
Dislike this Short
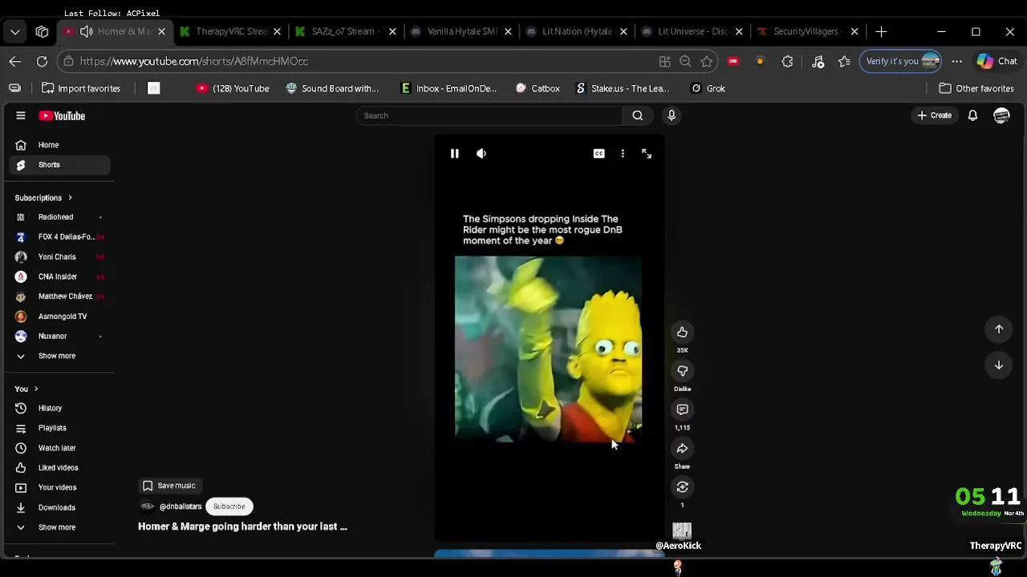pos(682,370)
